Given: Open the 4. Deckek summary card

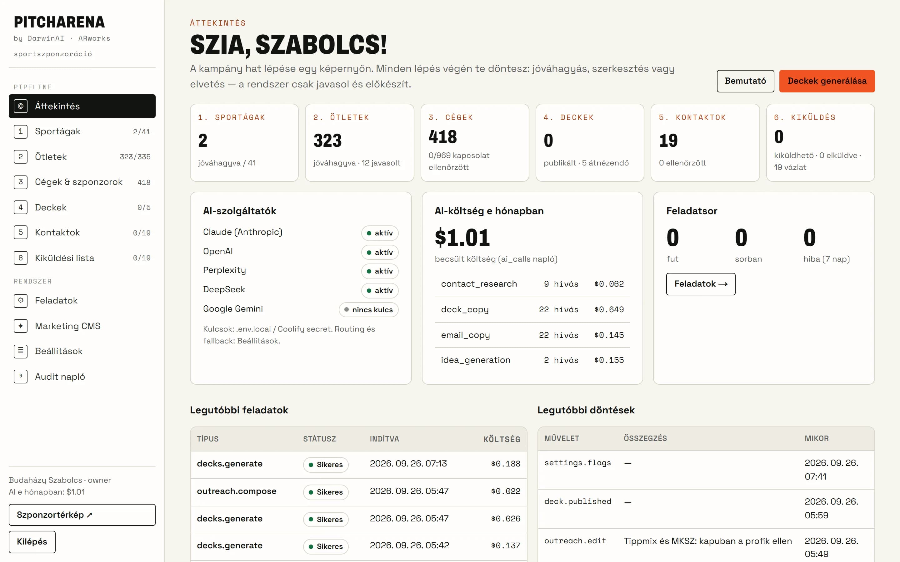Looking at the screenshot, I should 590,143.
